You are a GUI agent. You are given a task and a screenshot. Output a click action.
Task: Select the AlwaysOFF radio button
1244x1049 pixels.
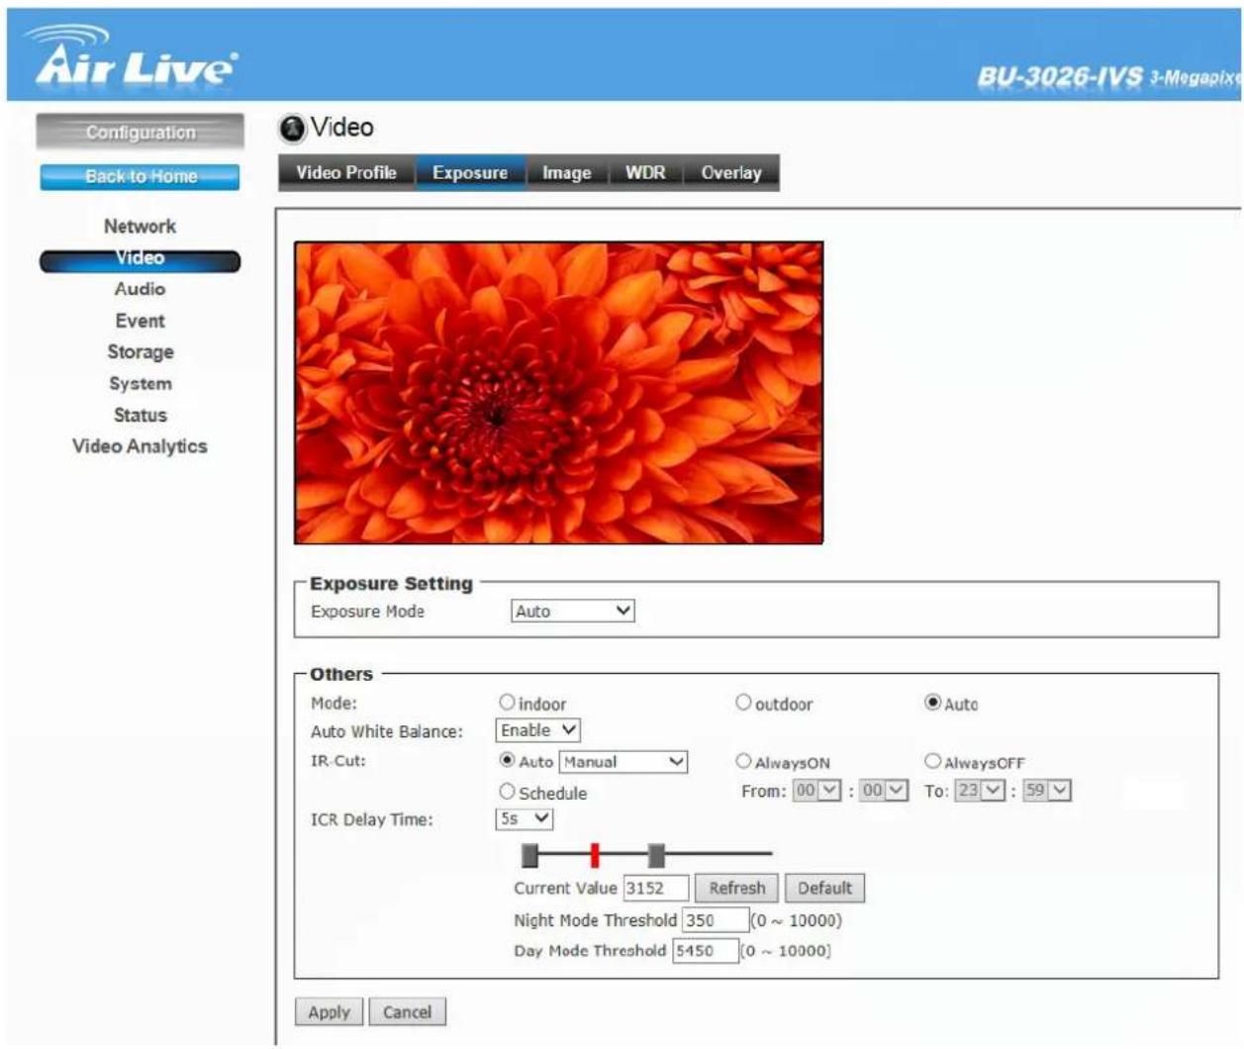coord(932,761)
